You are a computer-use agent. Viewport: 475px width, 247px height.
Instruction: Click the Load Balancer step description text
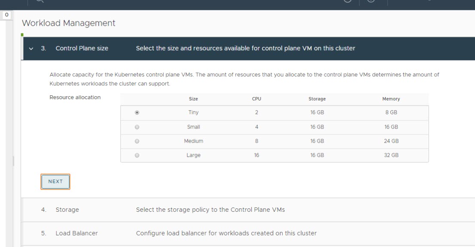[x=226, y=233]
